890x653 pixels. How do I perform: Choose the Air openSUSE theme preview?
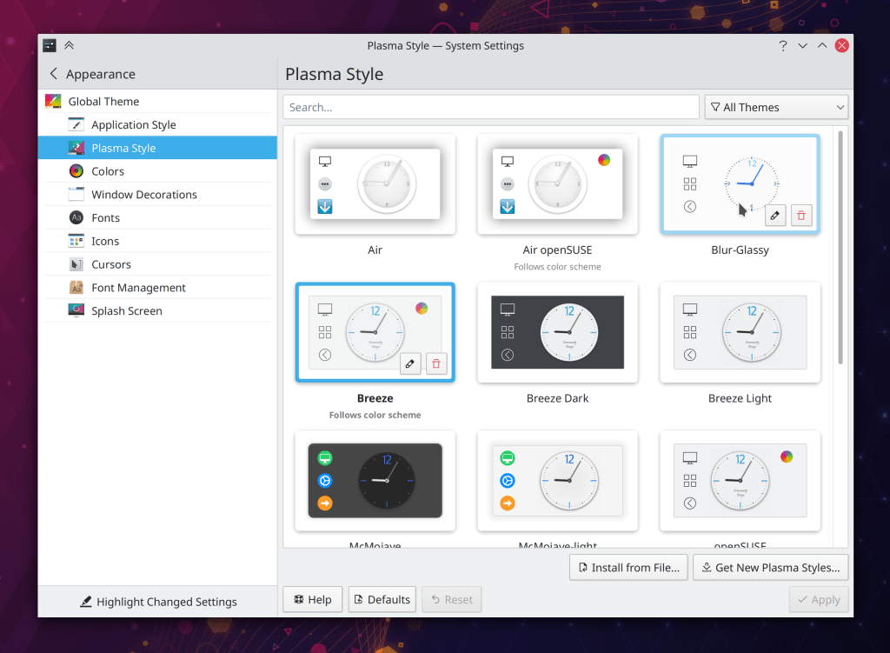click(557, 183)
